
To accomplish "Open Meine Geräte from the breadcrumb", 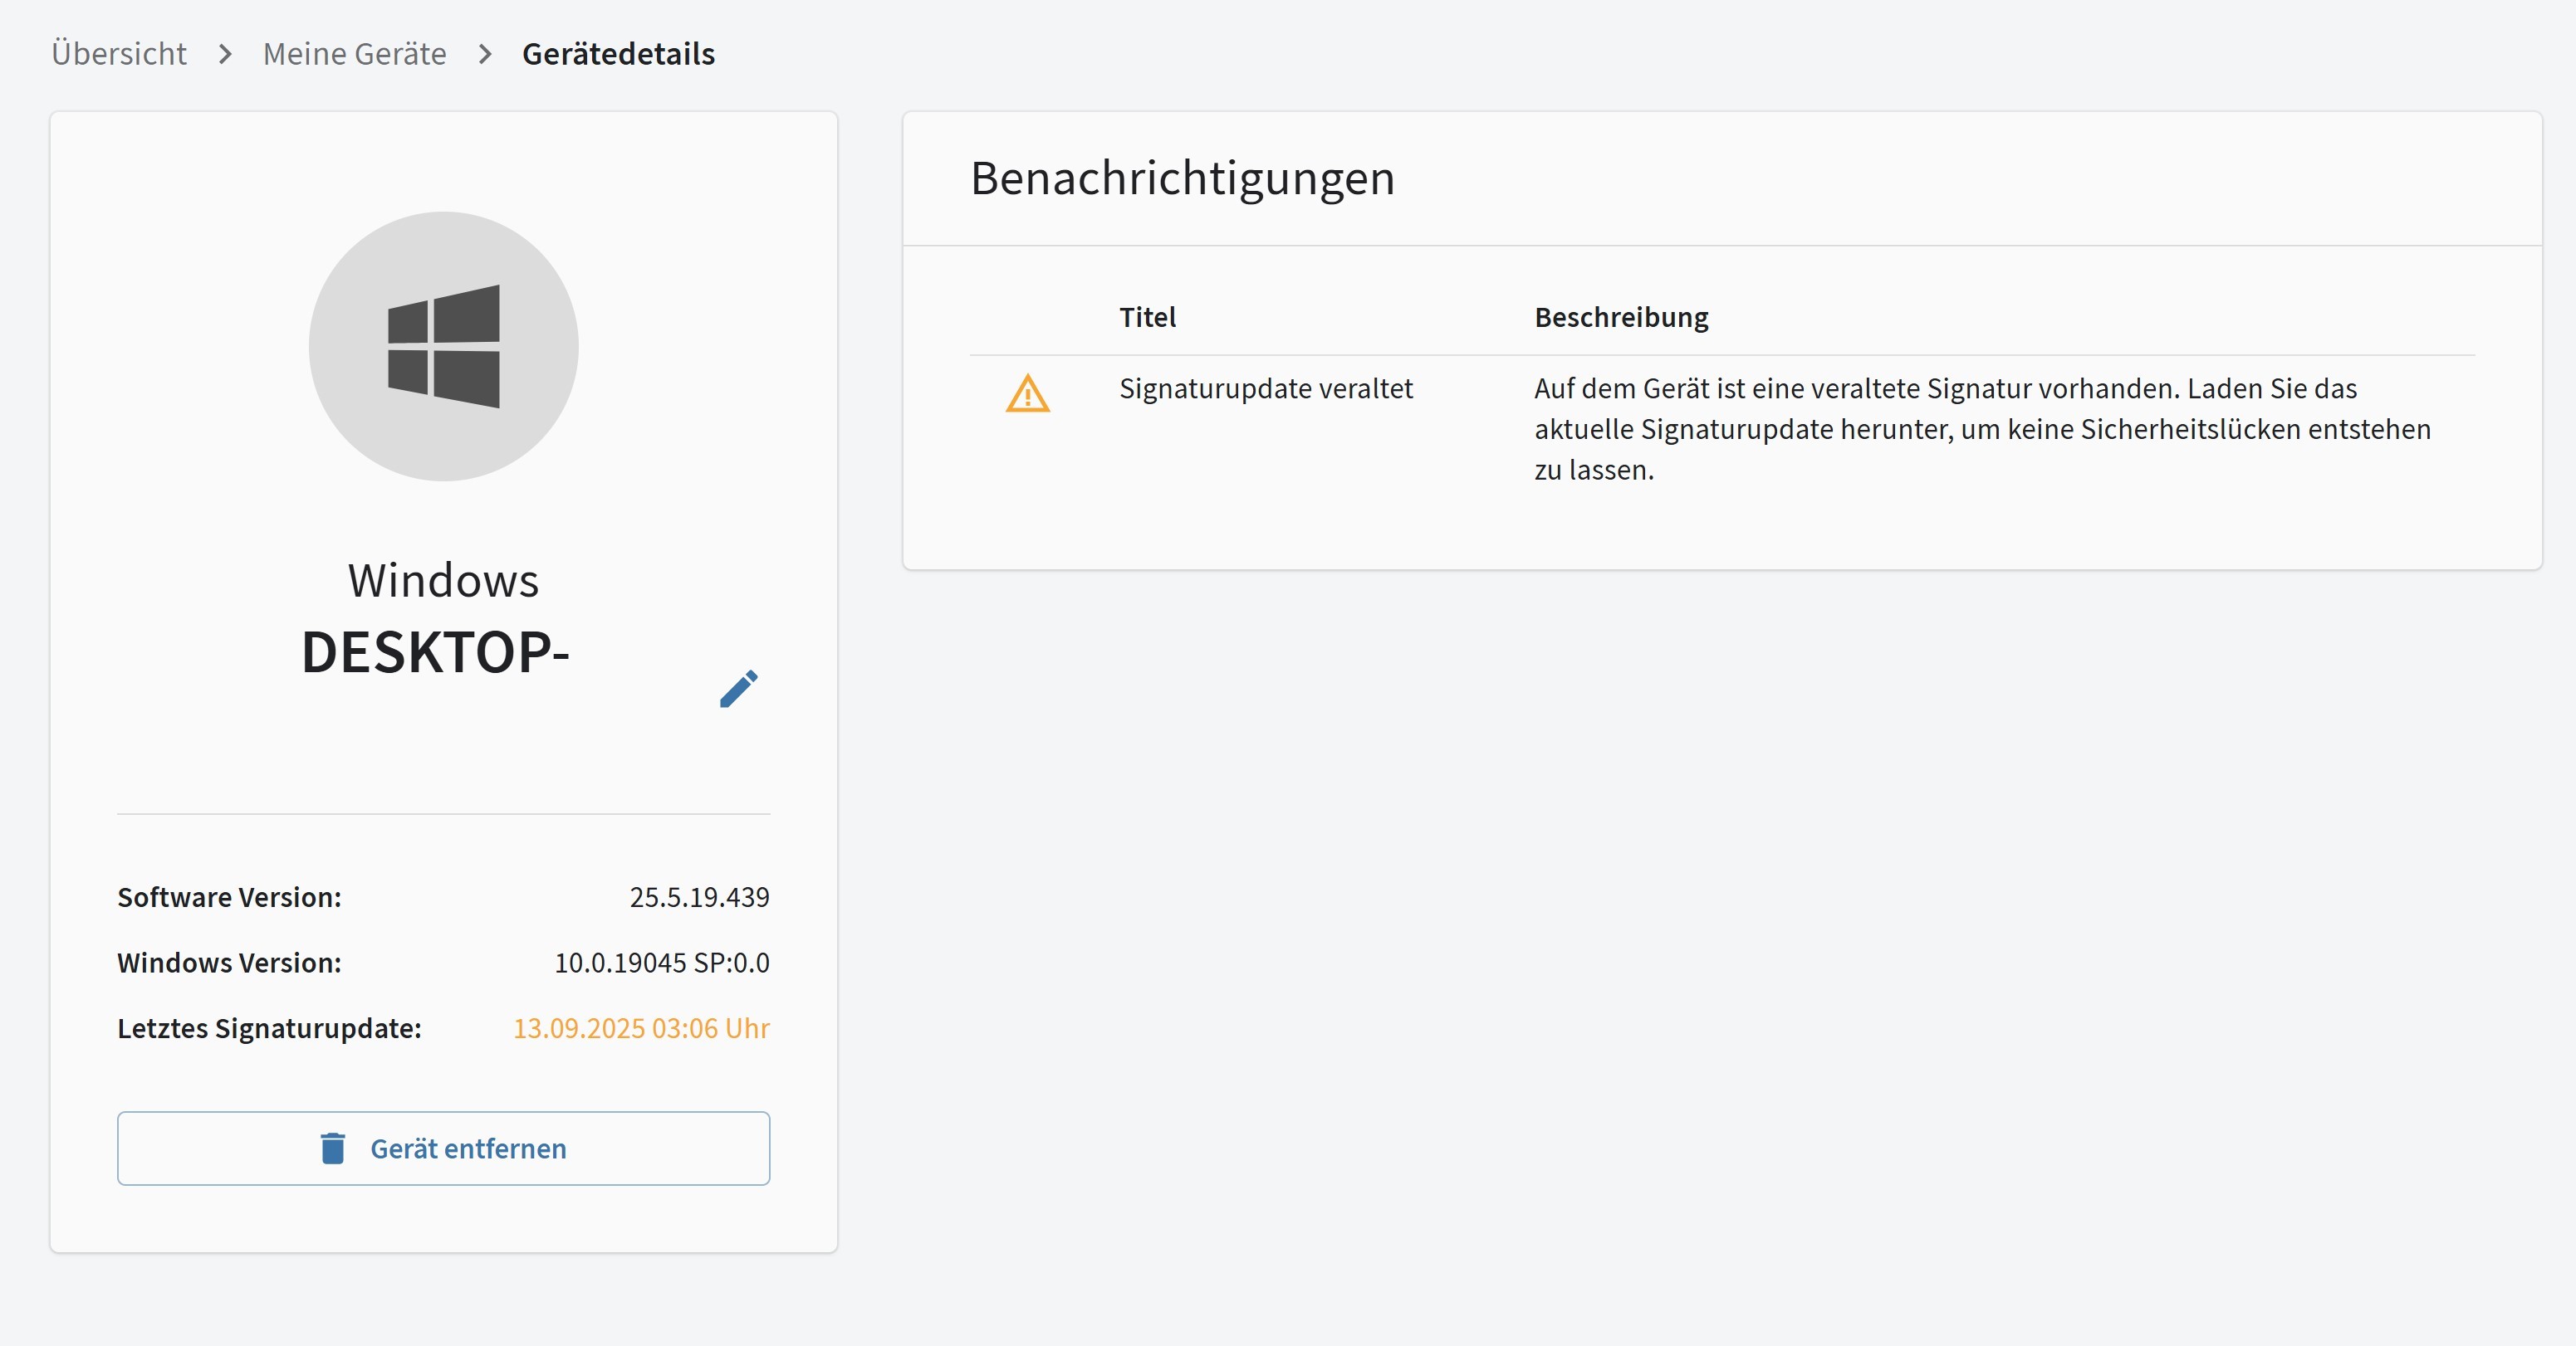I will pos(354,53).
